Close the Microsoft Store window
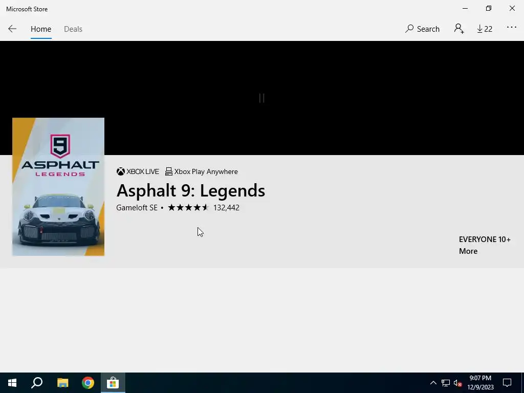Image resolution: width=524 pixels, height=393 pixels. click(x=512, y=8)
